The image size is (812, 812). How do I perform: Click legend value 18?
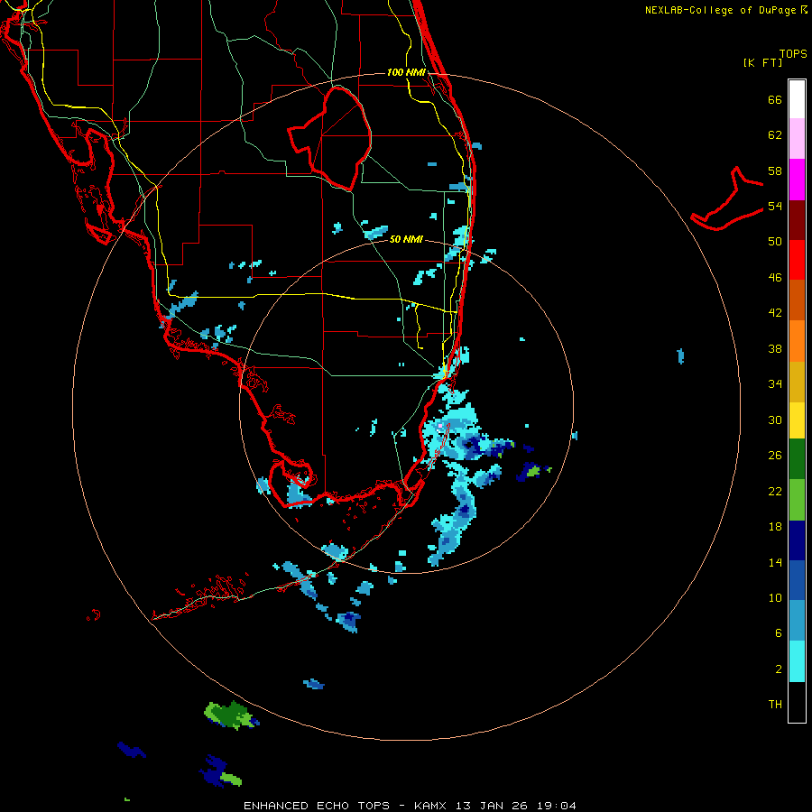775,527
